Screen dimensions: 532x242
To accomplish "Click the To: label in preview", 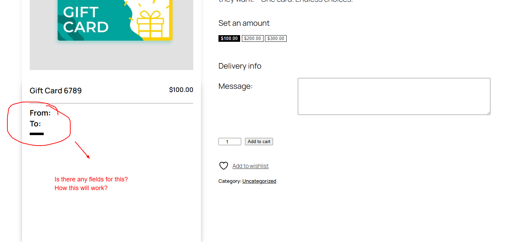I will coord(35,124).
